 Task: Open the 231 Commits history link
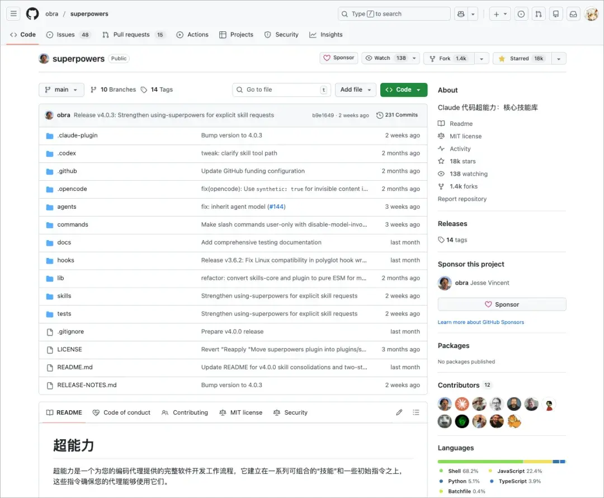click(x=397, y=115)
